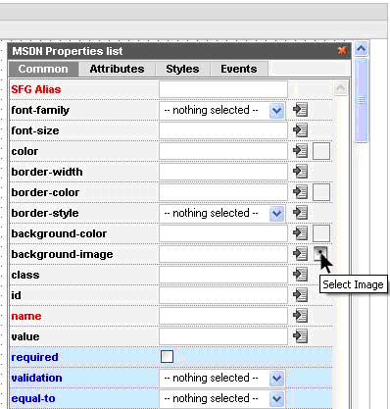
Task: Open the font-family dropdown
Action: pyautogui.click(x=221, y=110)
